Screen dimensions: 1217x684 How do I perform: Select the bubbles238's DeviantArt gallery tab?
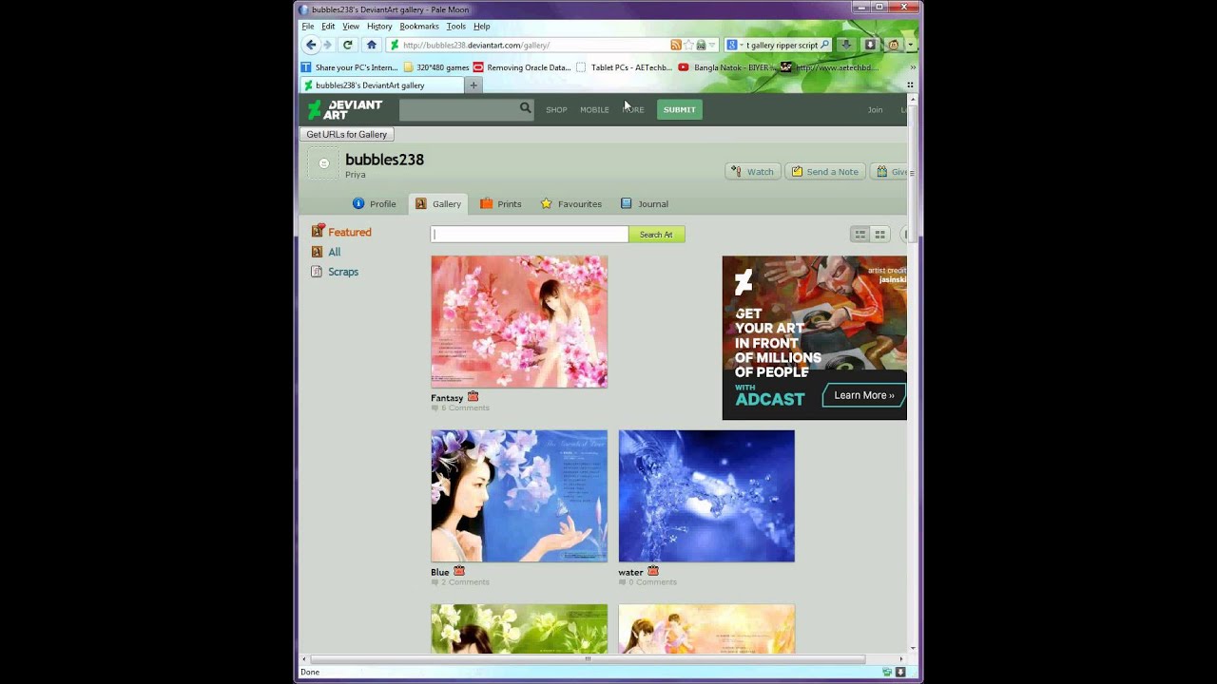pyautogui.click(x=382, y=85)
